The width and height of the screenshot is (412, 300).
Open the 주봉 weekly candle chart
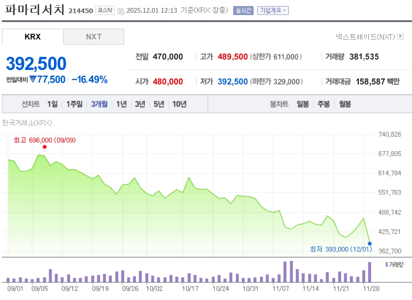(x=324, y=104)
